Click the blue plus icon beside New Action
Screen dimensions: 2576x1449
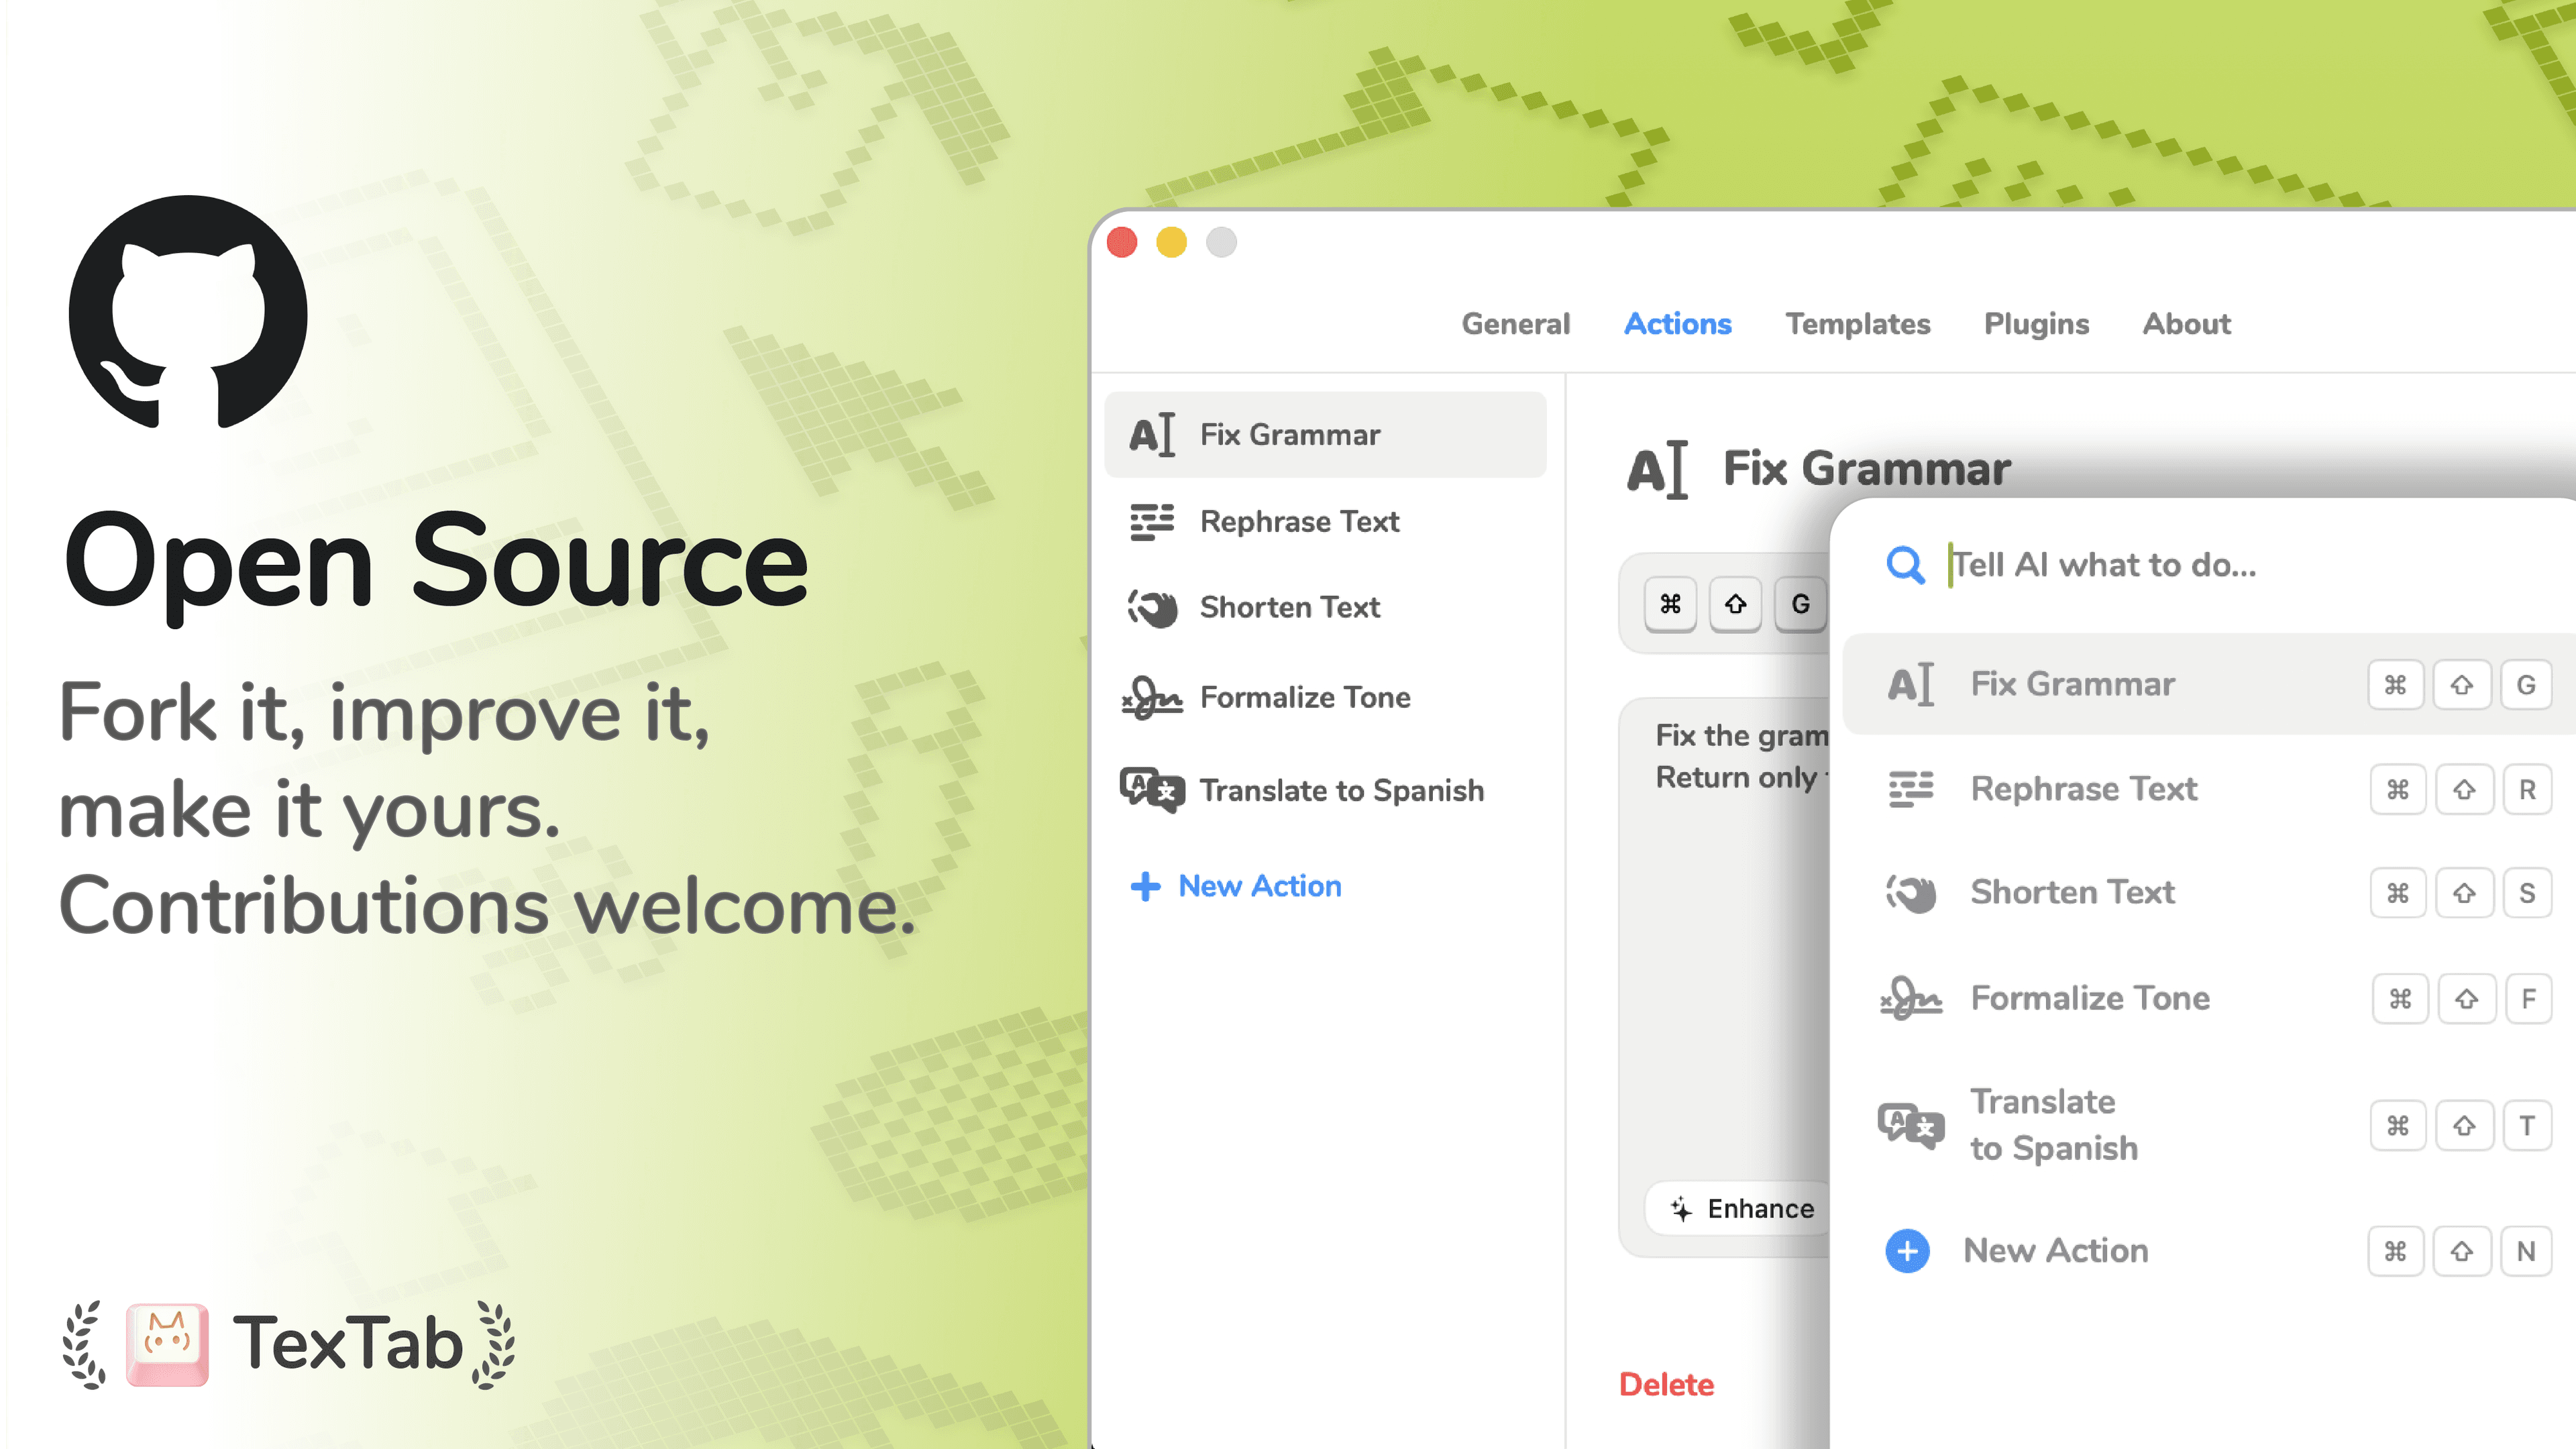[1908, 1250]
